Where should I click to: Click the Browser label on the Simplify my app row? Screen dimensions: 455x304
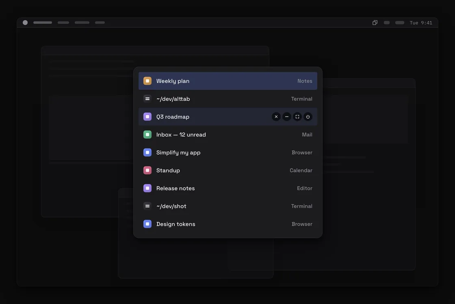pos(302,152)
